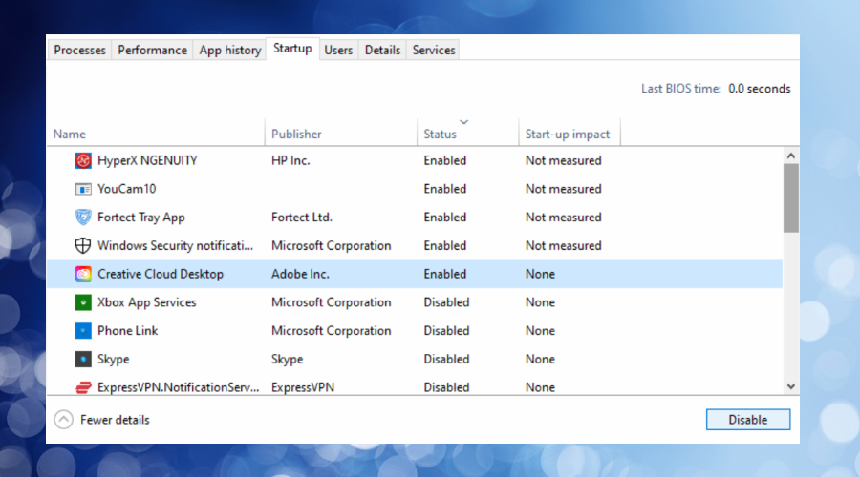860x477 pixels.
Task: Select the Xbox App Services name
Action: 146,302
